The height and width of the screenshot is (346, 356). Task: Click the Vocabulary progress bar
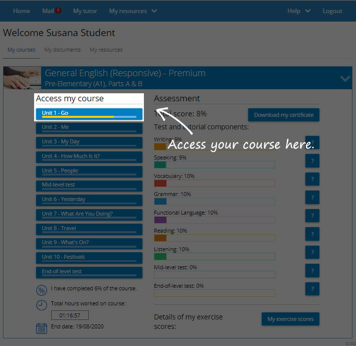point(214,183)
